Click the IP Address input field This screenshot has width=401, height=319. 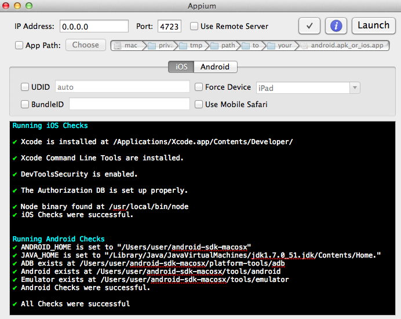click(x=94, y=26)
